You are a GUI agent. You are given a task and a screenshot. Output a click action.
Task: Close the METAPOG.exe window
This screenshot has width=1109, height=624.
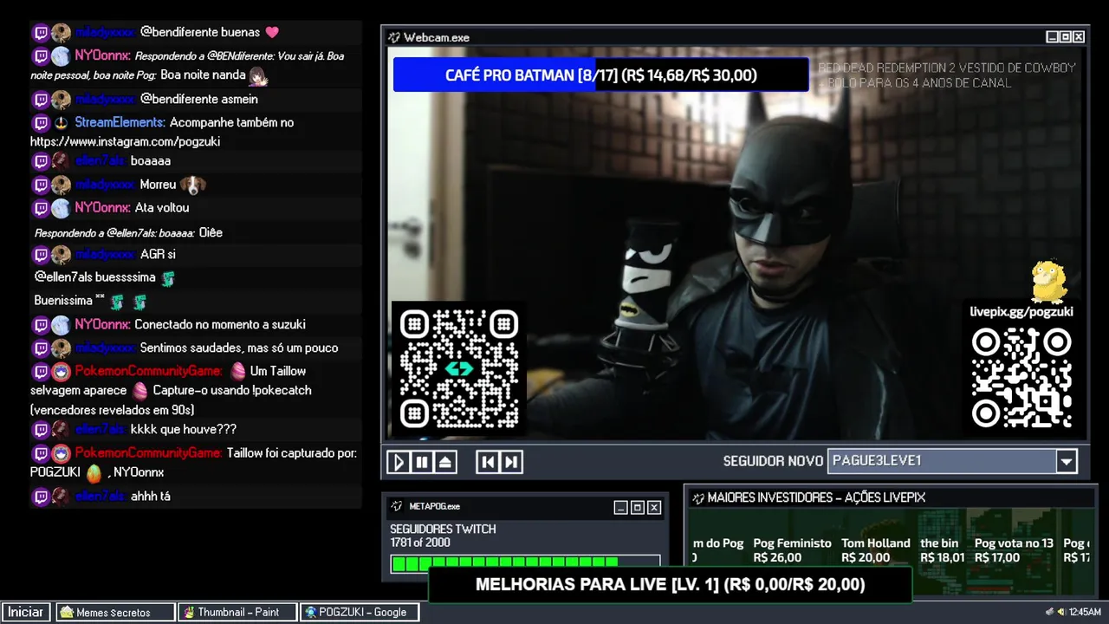click(654, 507)
